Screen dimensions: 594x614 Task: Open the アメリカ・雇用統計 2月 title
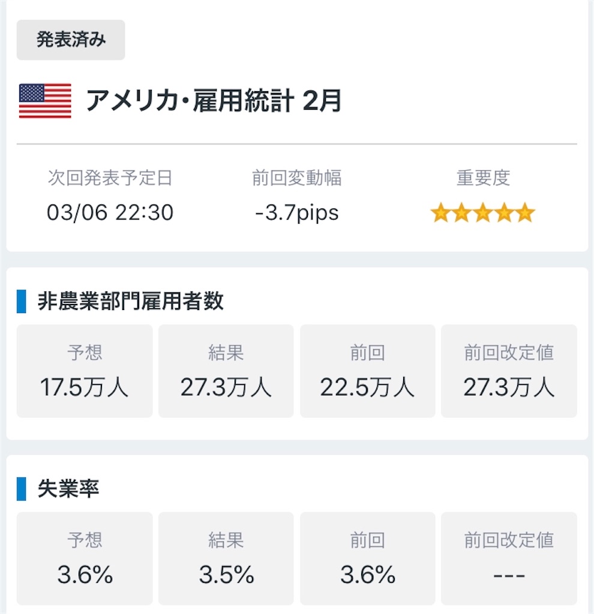pyautogui.click(x=214, y=101)
